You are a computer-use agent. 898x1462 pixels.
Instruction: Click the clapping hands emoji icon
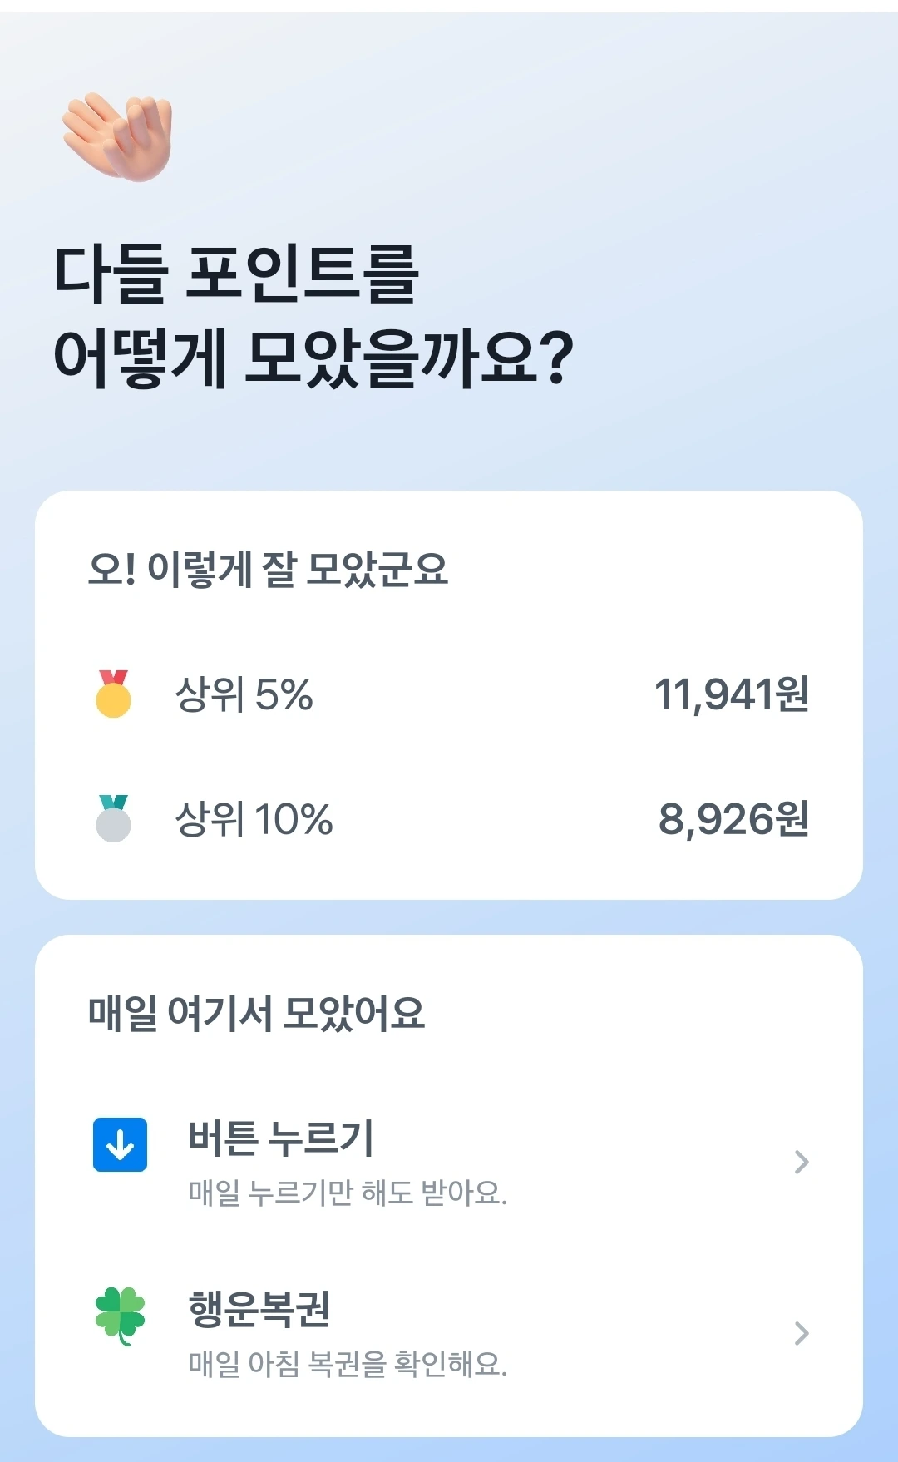tap(117, 136)
